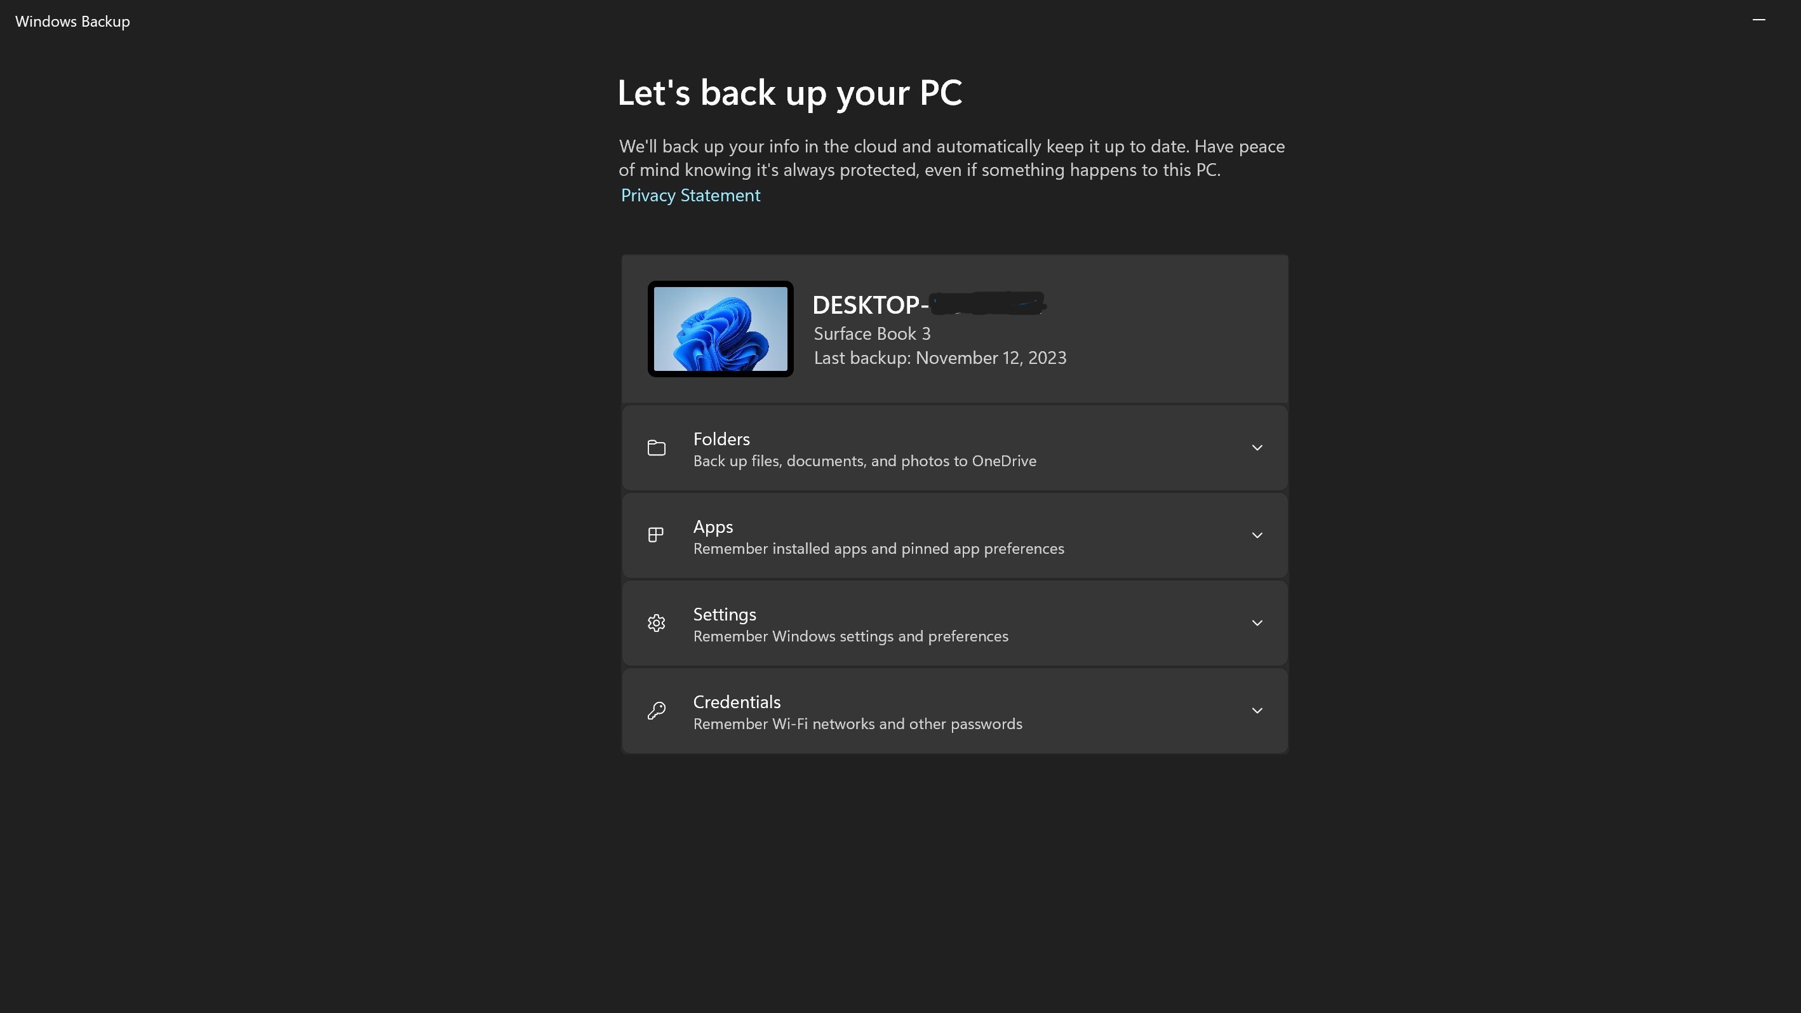Click the 'Apps' row title
The image size is (1801, 1013).
(713, 527)
